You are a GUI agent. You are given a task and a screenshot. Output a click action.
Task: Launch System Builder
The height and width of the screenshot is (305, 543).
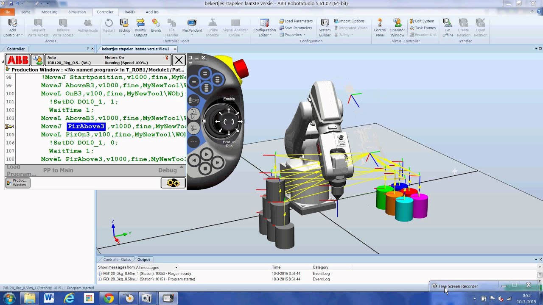tap(325, 28)
